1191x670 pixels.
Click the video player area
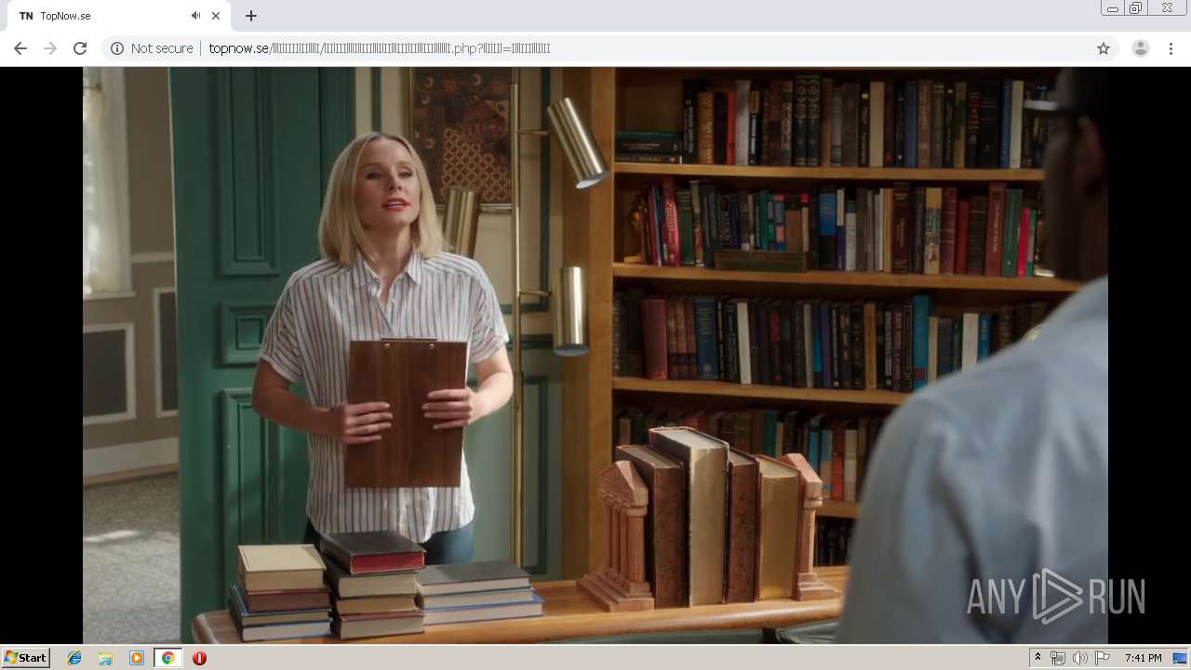click(595, 355)
